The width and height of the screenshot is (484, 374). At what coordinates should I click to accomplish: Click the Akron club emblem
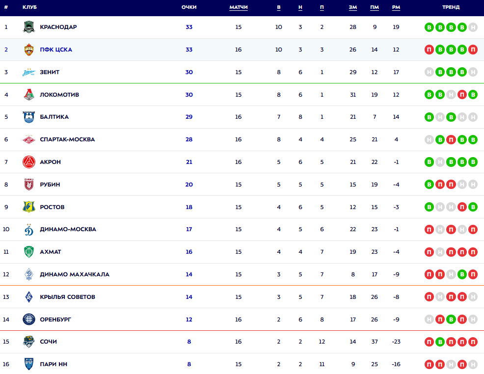pyautogui.click(x=29, y=162)
